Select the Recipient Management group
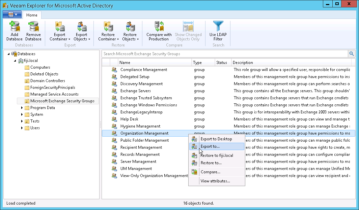The width and height of the screenshot is (359, 210). [141, 147]
